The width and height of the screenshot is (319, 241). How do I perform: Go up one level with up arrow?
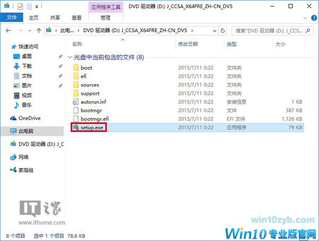pyautogui.click(x=39, y=31)
